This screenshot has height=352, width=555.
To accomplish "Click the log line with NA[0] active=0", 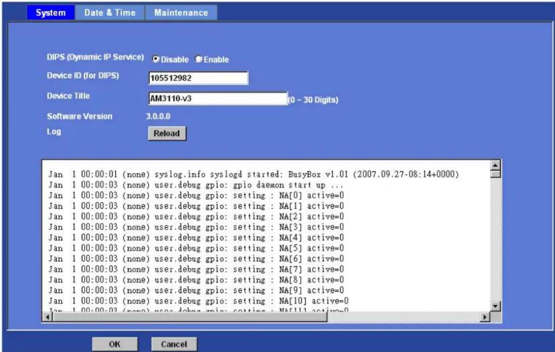I will click(196, 195).
